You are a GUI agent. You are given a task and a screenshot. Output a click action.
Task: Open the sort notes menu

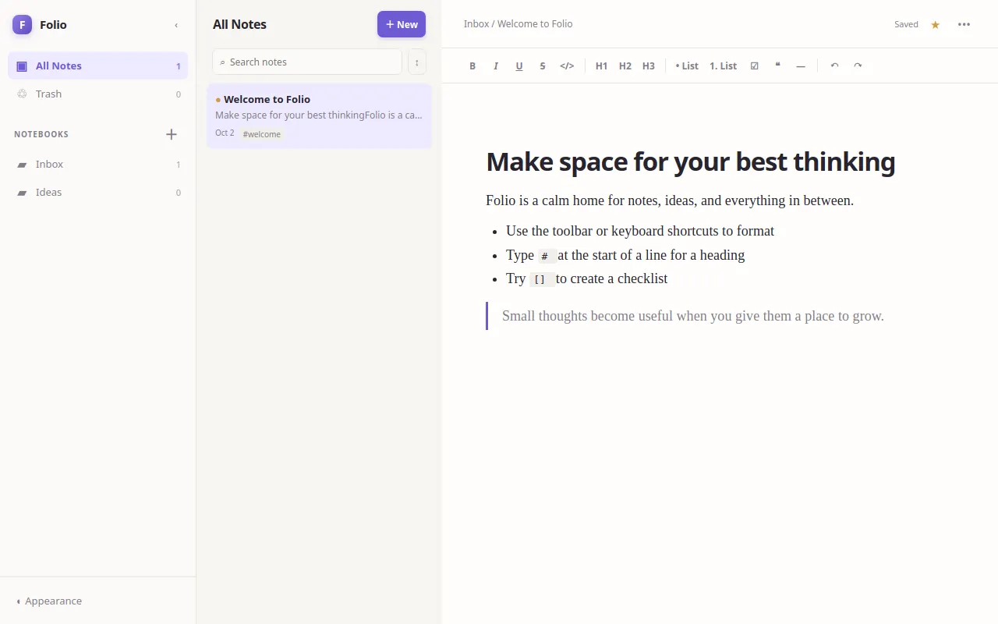pos(417,62)
